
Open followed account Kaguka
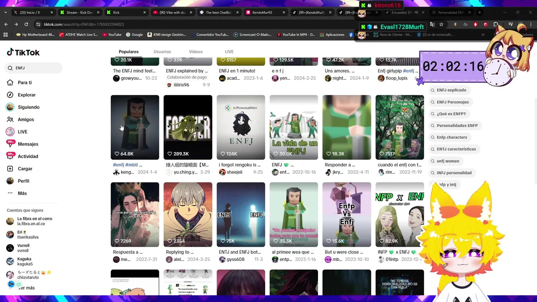[19, 261]
